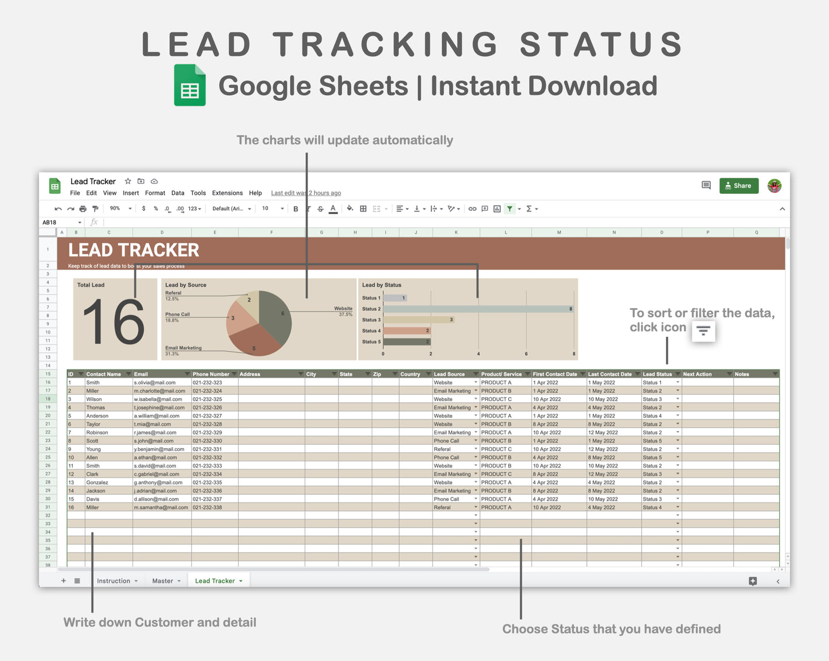Expand the Lead Status dropdown for Smith's row

678,382
